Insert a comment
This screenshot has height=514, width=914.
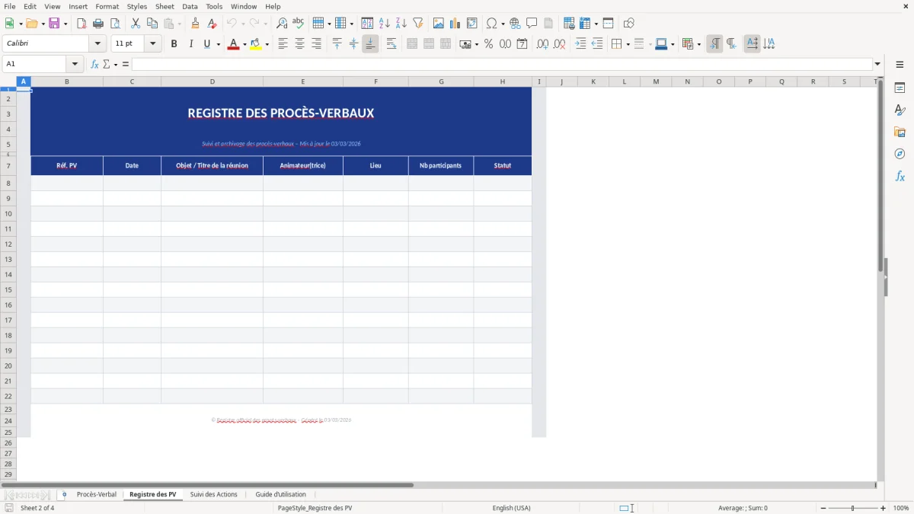coord(532,23)
